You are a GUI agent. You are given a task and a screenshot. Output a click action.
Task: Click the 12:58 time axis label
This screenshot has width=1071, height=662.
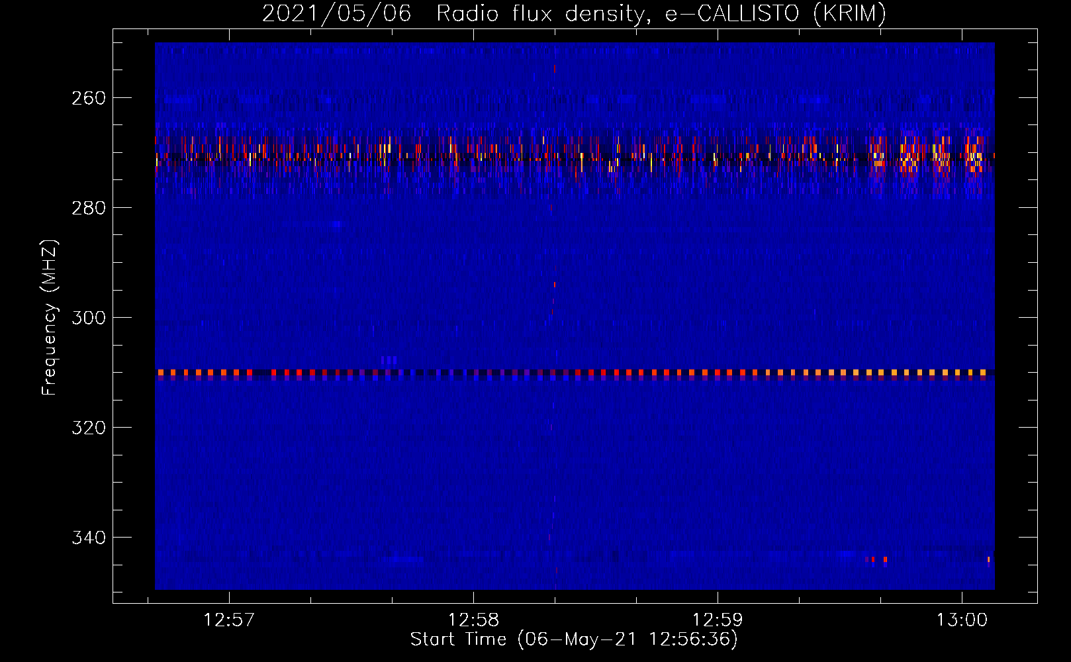tap(473, 620)
